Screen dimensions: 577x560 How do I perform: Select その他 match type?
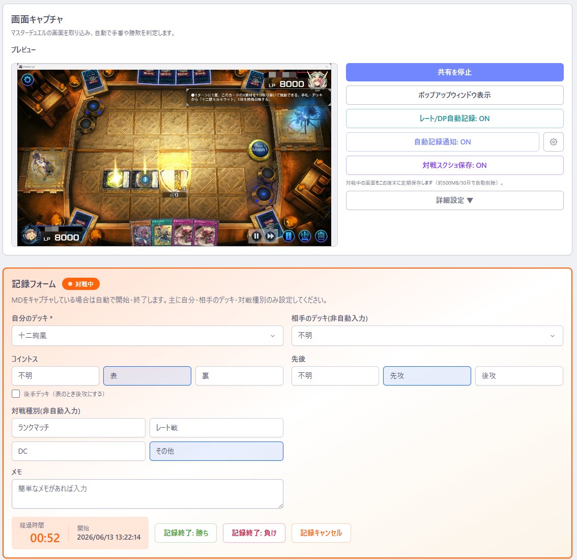tap(216, 451)
